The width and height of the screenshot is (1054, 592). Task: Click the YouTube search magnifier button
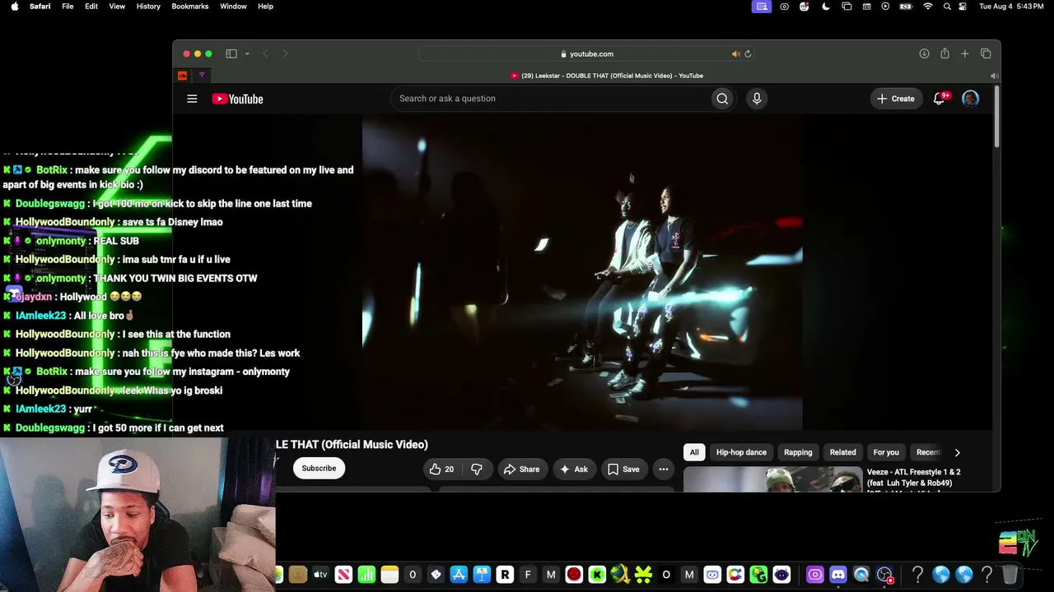pyautogui.click(x=722, y=99)
